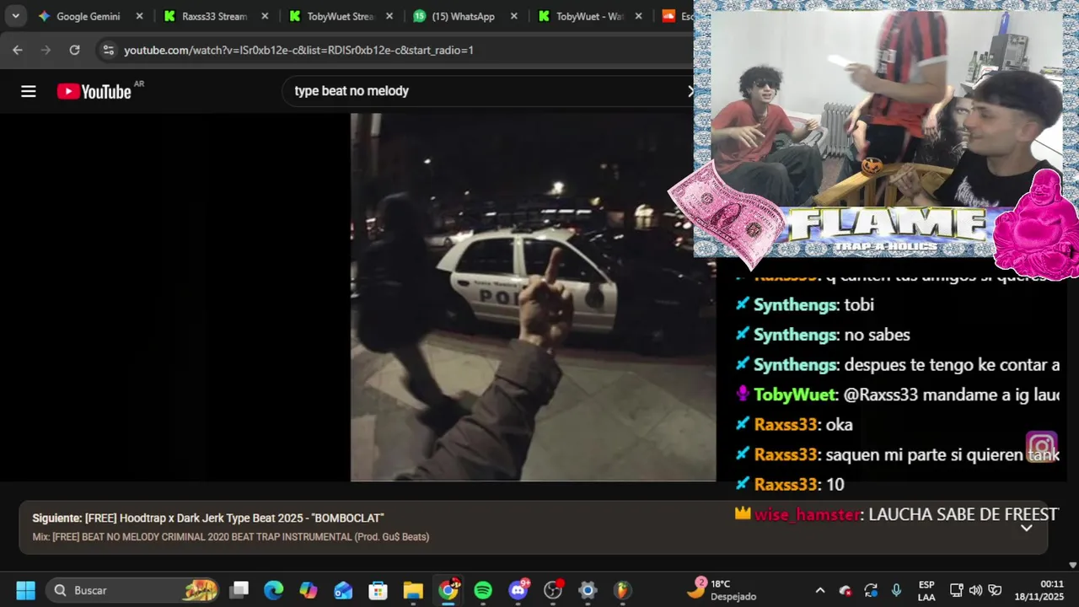
Task: Open File Explorer from the taskbar
Action: point(412,590)
